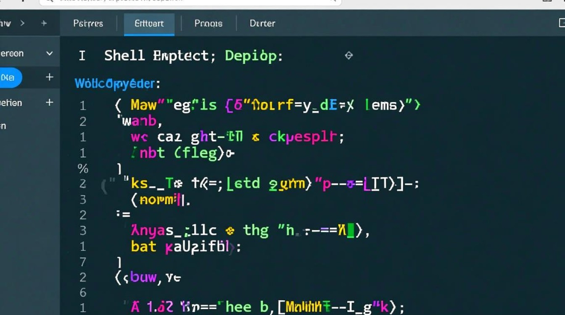Click the right arrow chevron in top-left corner
Viewport: 565px width, 315px height.
pos(23,24)
